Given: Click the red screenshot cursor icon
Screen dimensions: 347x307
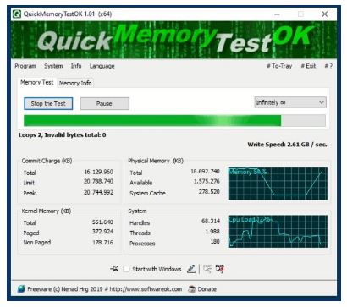Looking at the screenshot, I should 220,269.
